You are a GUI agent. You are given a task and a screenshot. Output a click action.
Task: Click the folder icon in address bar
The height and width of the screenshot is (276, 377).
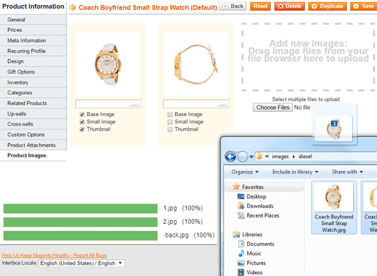[x=259, y=157]
